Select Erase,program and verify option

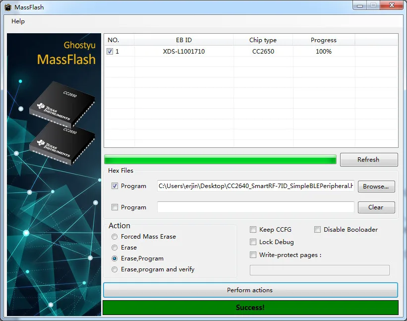pyautogui.click(x=115, y=269)
